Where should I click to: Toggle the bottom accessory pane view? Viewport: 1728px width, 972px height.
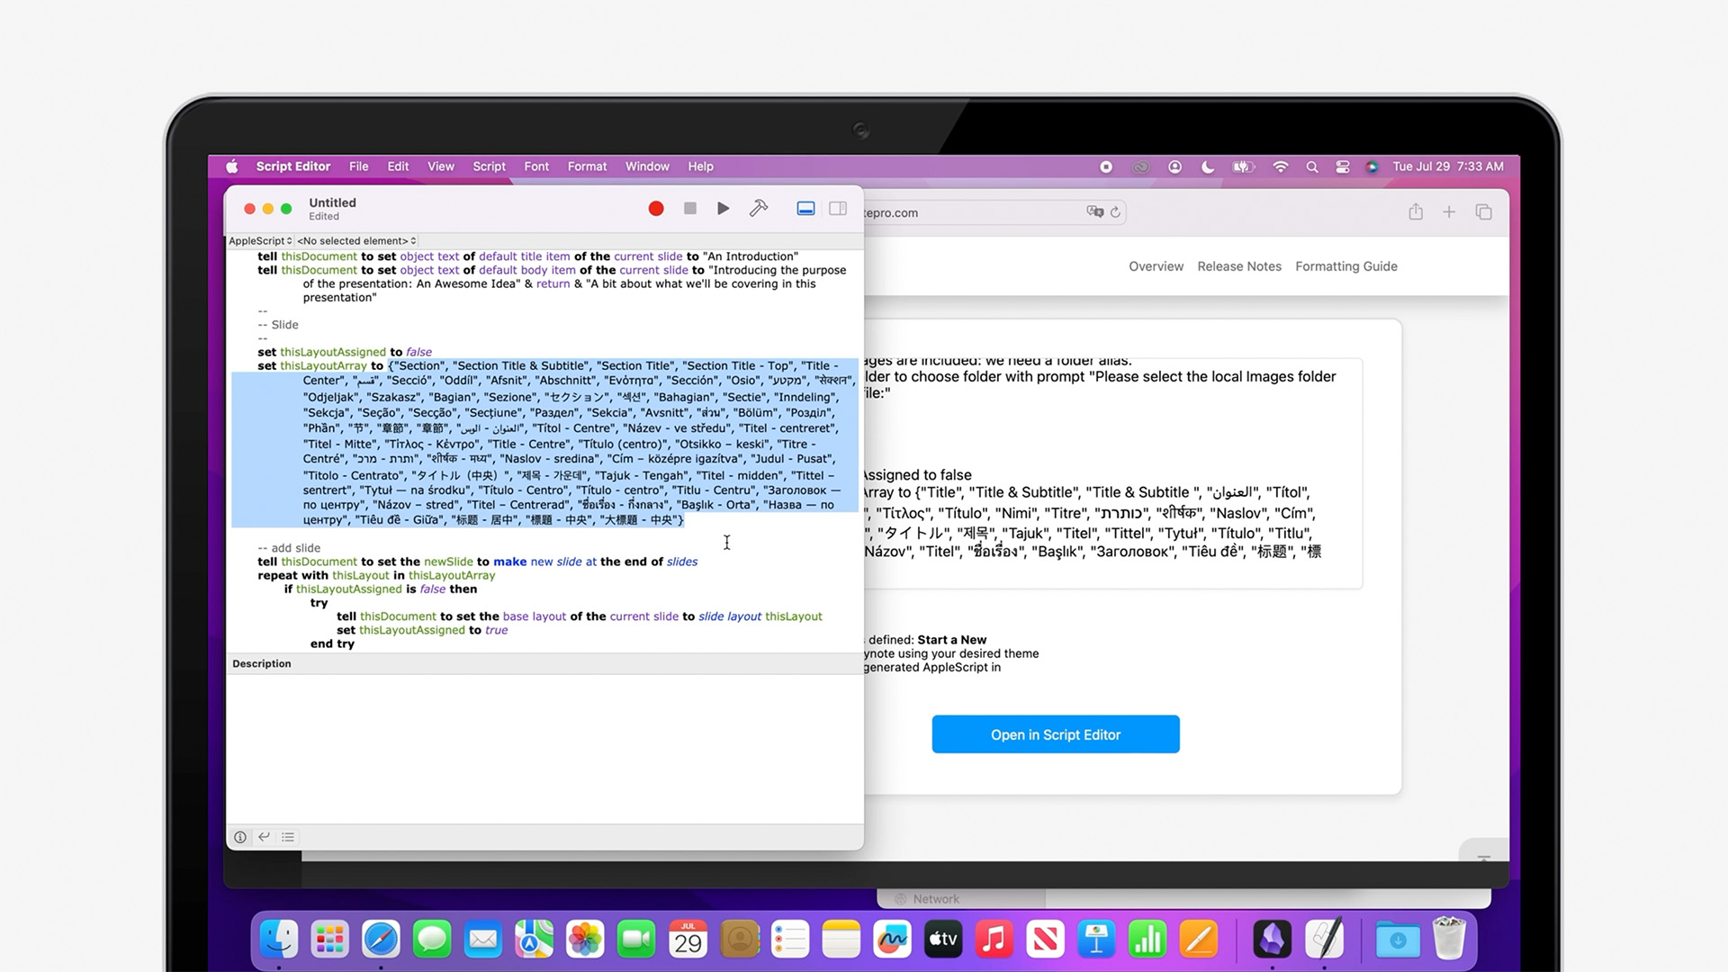(x=805, y=209)
